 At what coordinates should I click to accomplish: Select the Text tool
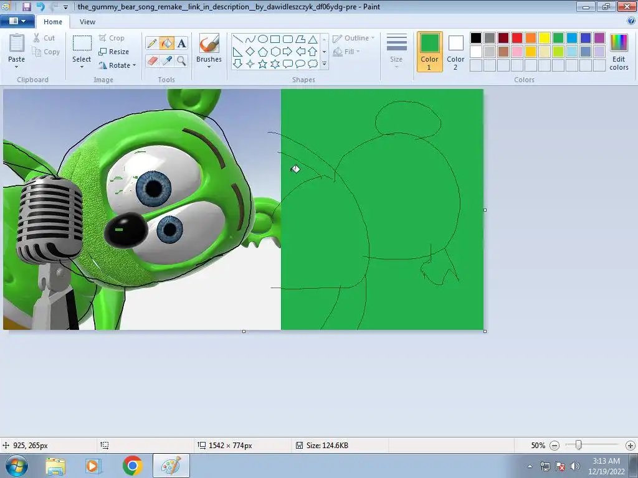point(181,43)
